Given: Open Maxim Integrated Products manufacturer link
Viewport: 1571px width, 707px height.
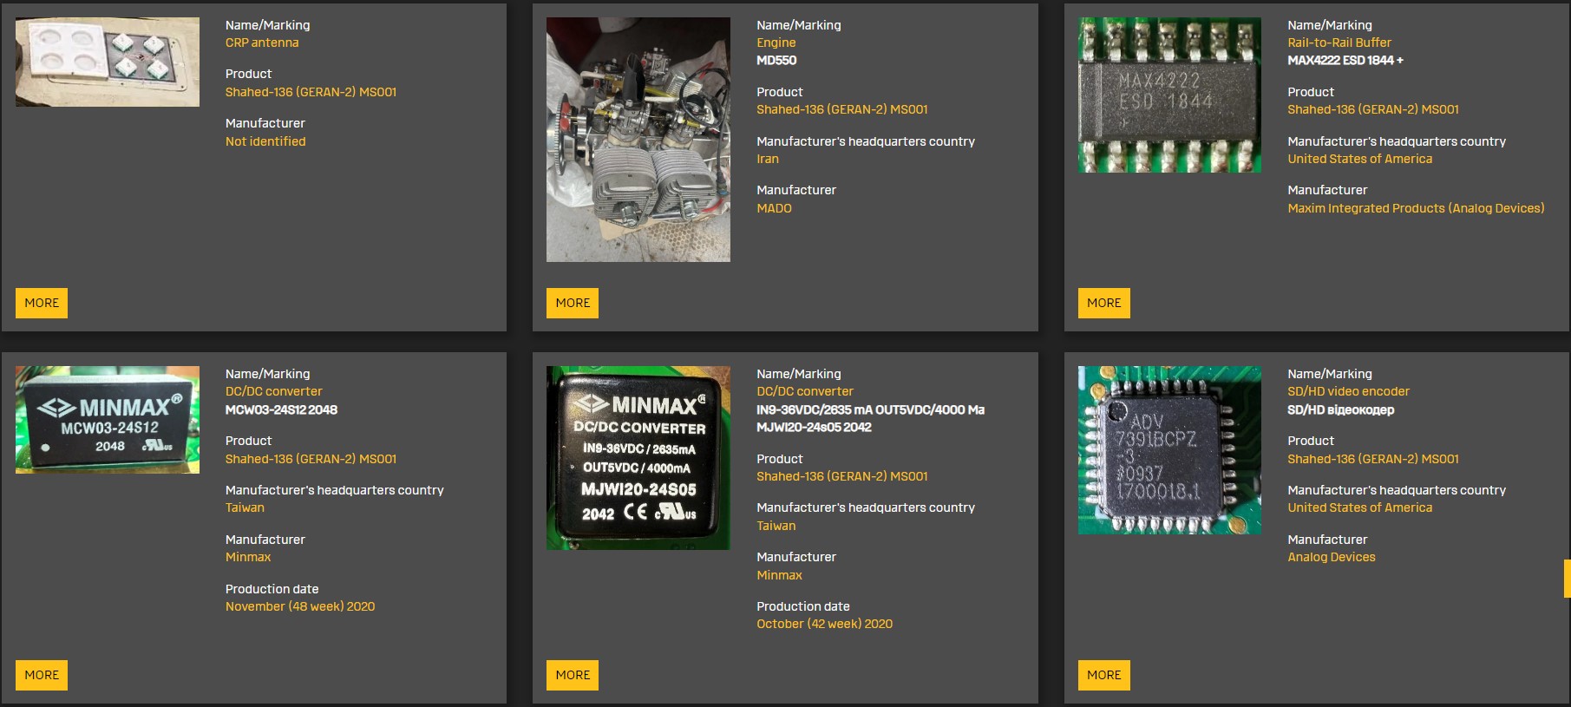Looking at the screenshot, I should (x=1416, y=208).
